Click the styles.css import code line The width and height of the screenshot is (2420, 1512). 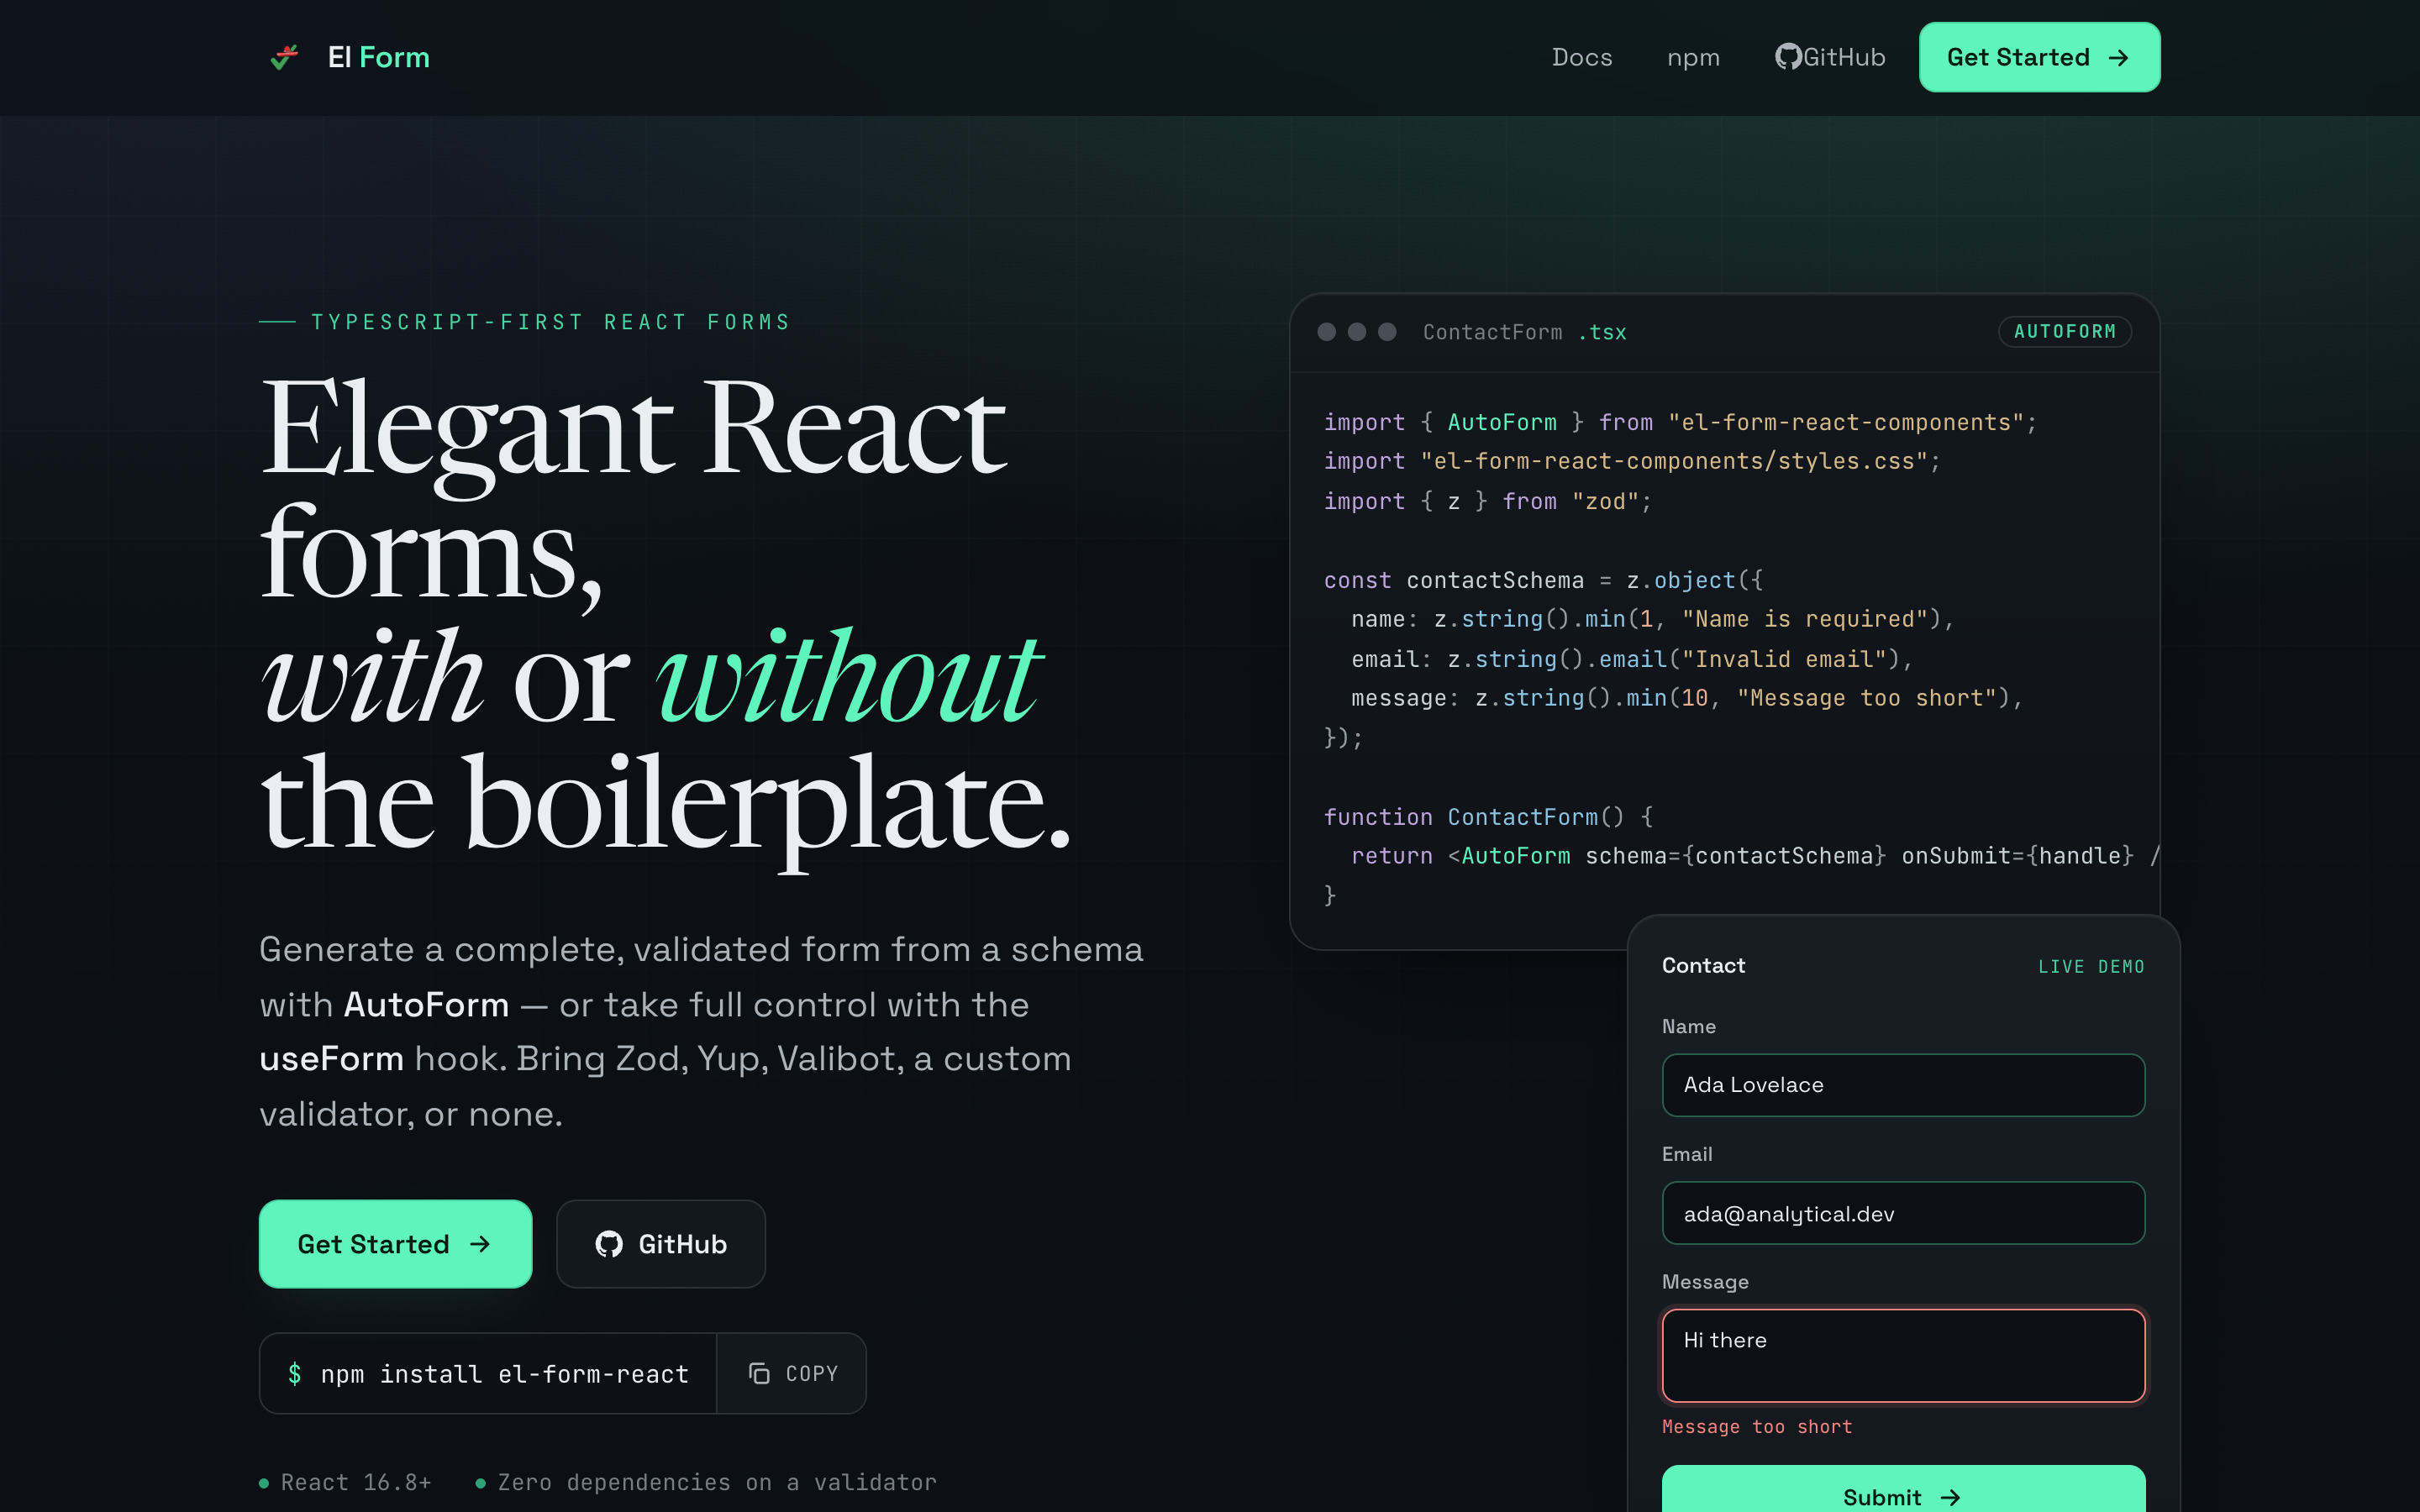[1632, 461]
